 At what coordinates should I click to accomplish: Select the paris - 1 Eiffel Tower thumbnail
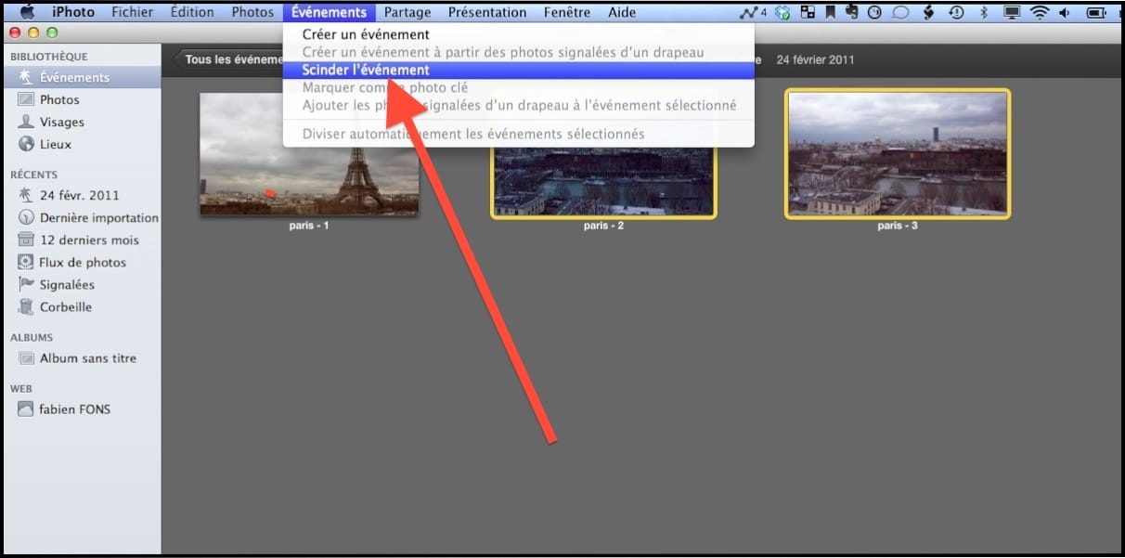(309, 153)
